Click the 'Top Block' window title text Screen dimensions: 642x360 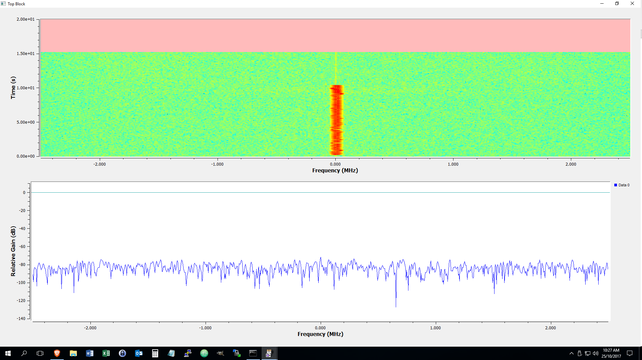(x=16, y=4)
